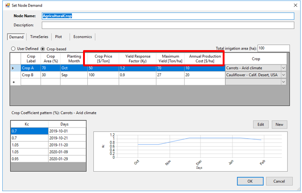Switch to the TimeSeries tab
302x193 pixels.
pos(39,37)
